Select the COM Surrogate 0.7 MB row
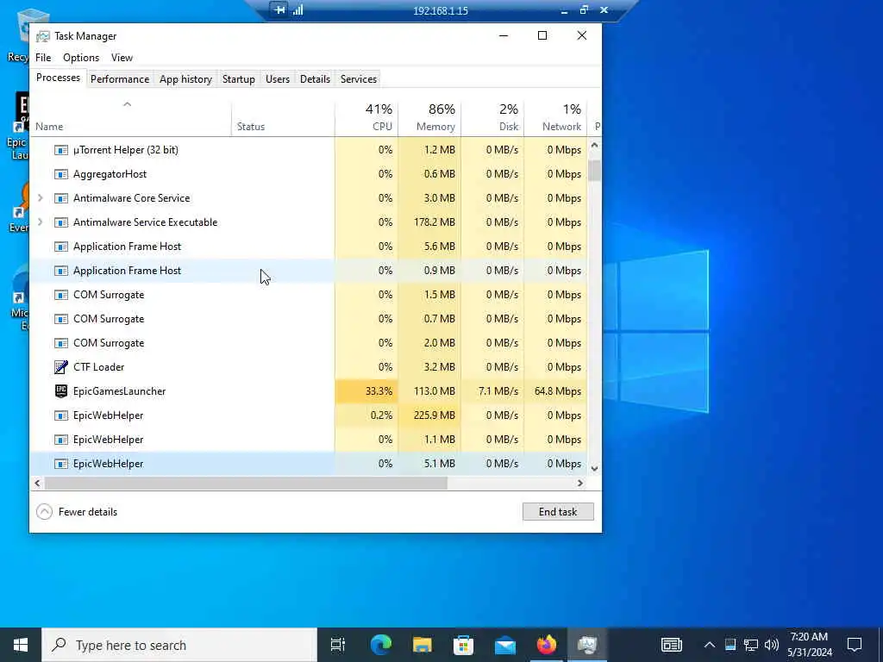The width and height of the screenshot is (883, 662). tap(309, 319)
